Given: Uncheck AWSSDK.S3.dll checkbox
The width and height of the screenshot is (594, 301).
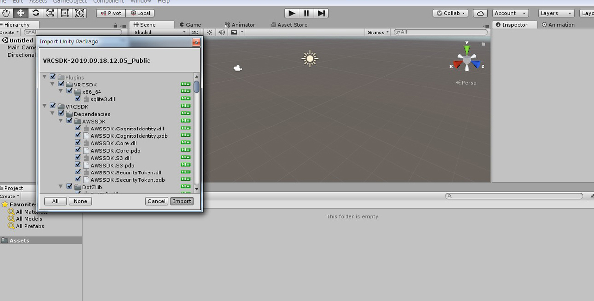Looking at the screenshot, I should pyautogui.click(x=78, y=158).
